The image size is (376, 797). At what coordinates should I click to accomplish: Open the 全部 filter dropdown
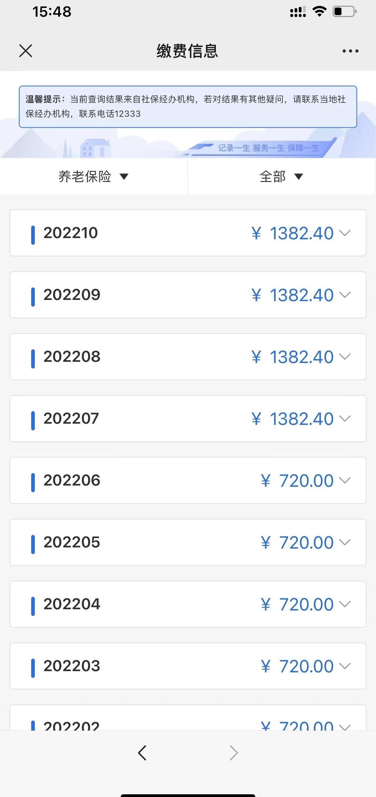click(282, 177)
